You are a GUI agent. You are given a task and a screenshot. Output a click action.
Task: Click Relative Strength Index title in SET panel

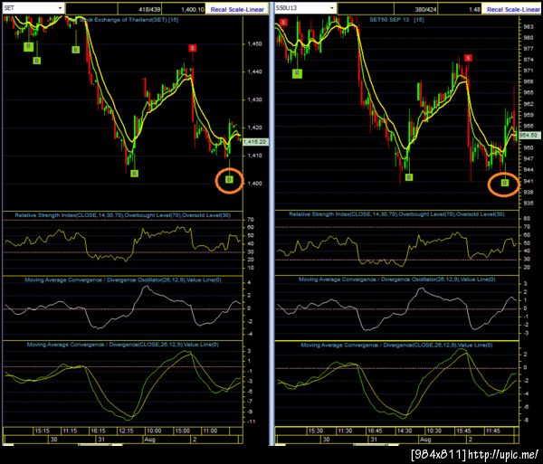[122, 215]
